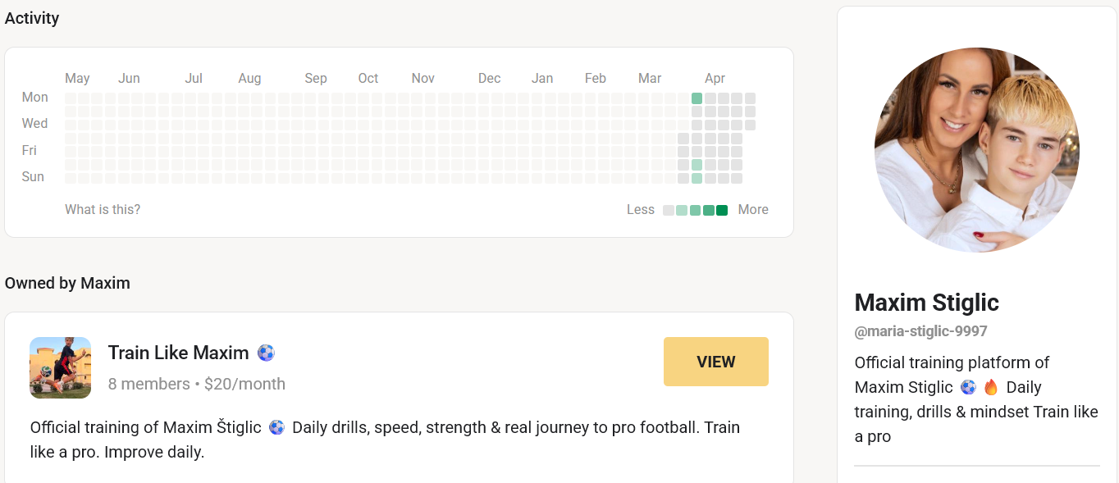1119x483 pixels.
Task: Click the light-green Saturday activity cell in April
Action: tap(697, 165)
